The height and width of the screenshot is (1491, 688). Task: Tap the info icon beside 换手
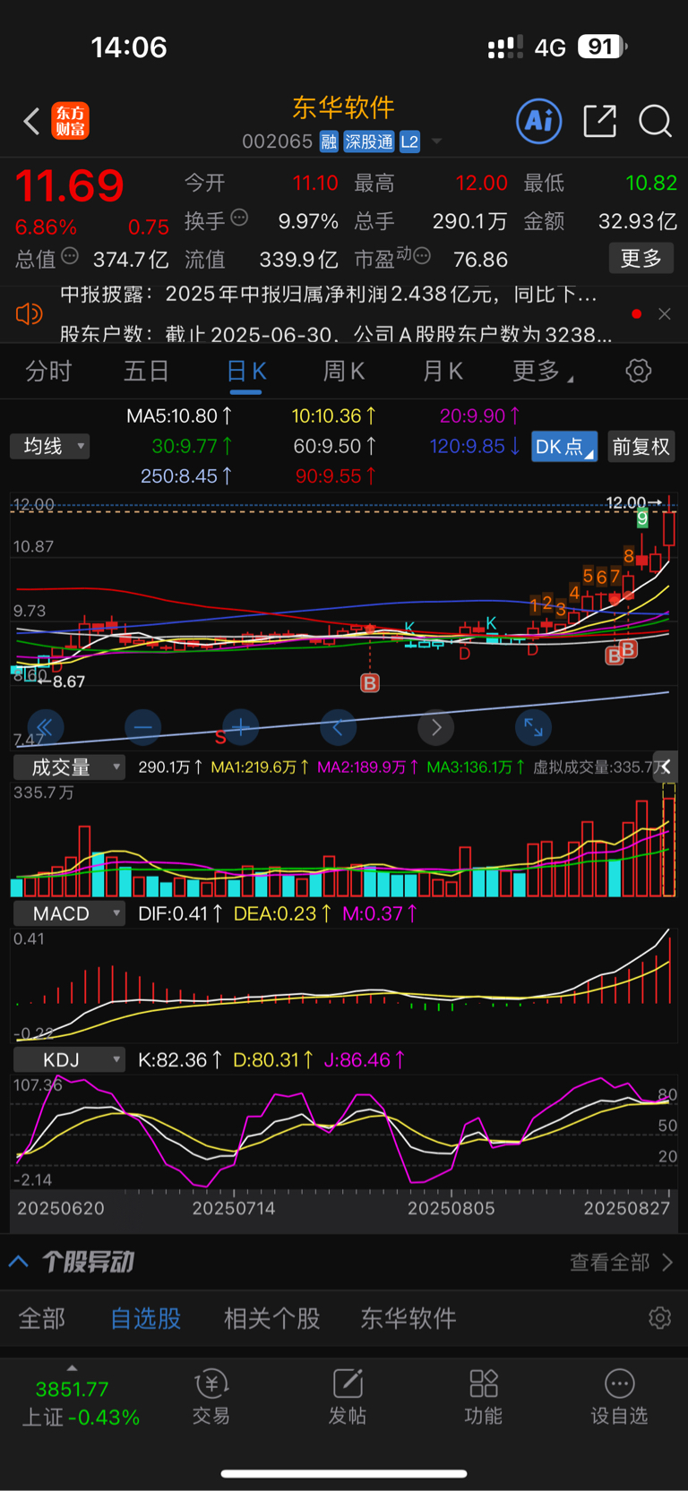239,217
